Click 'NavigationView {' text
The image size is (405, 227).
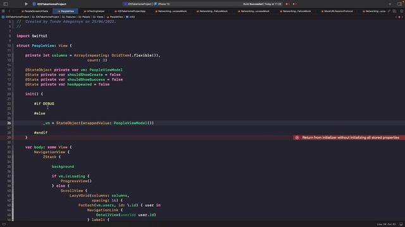pyautogui.click(x=52, y=152)
